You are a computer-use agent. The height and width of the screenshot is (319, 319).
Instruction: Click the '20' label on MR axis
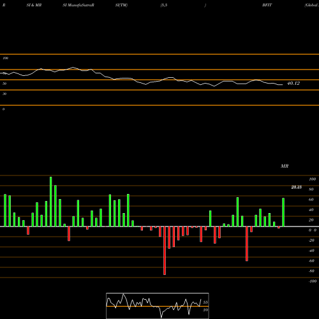(x=311, y=220)
